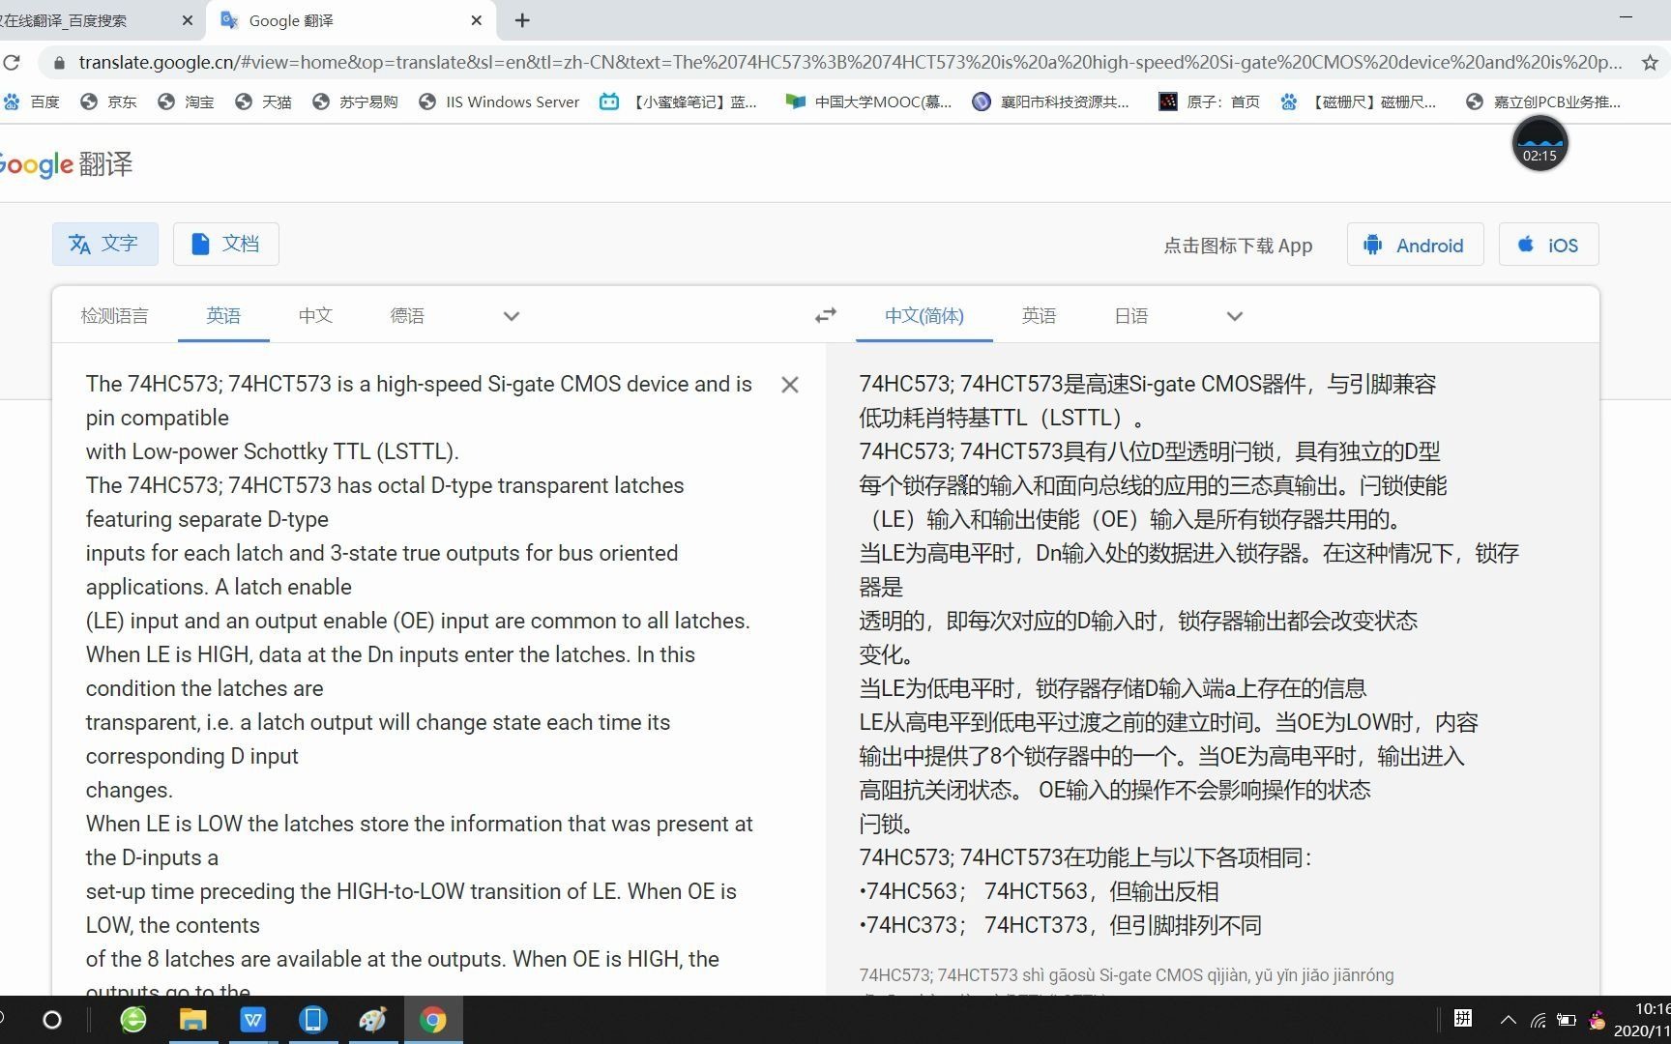Choose 检测语言 as source language
The image size is (1671, 1044).
114,316
